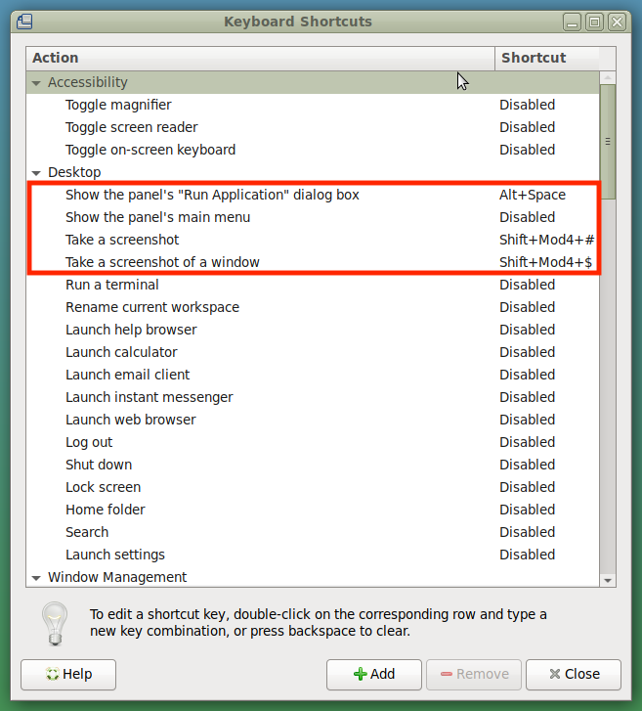This screenshot has height=711, width=642.
Task: Click the scrollbar up arrow
Action: coord(608,78)
